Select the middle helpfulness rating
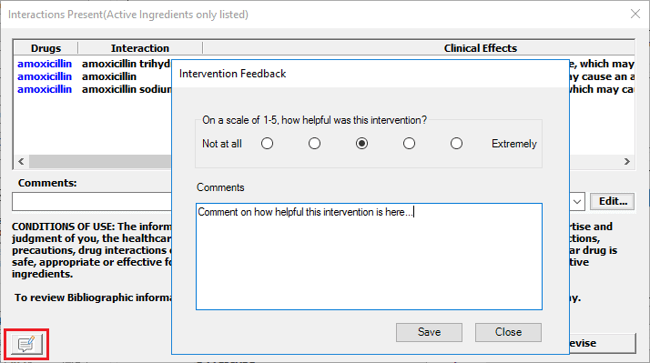 coord(361,144)
